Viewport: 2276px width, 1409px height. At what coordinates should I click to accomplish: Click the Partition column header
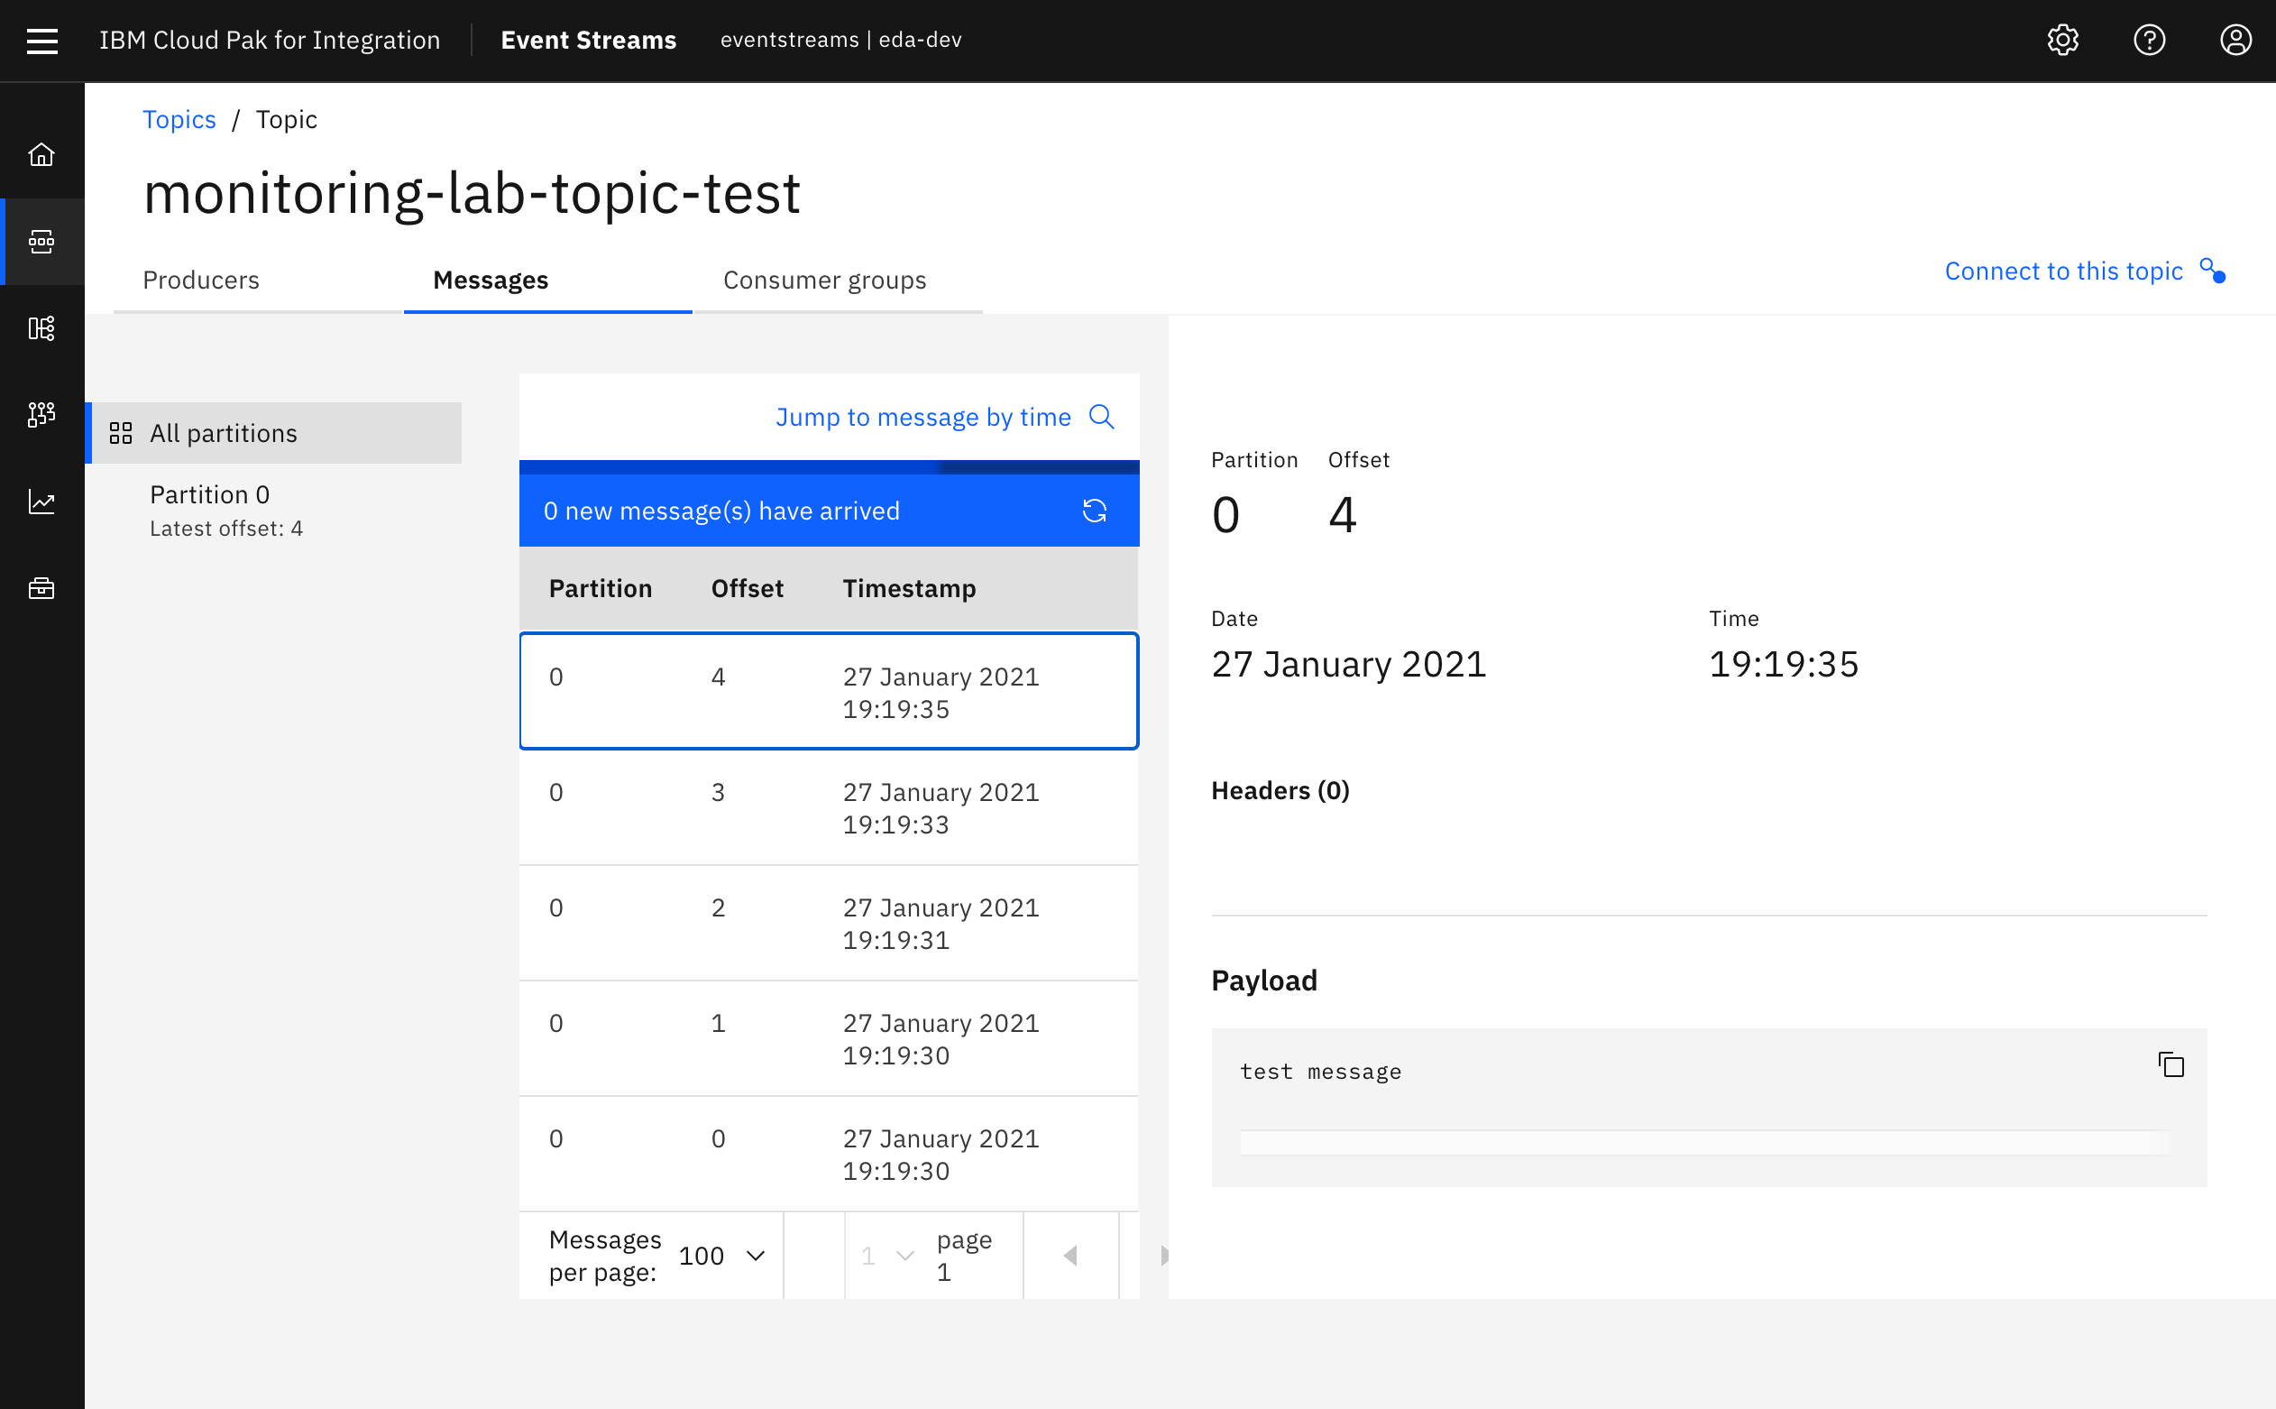coord(601,588)
